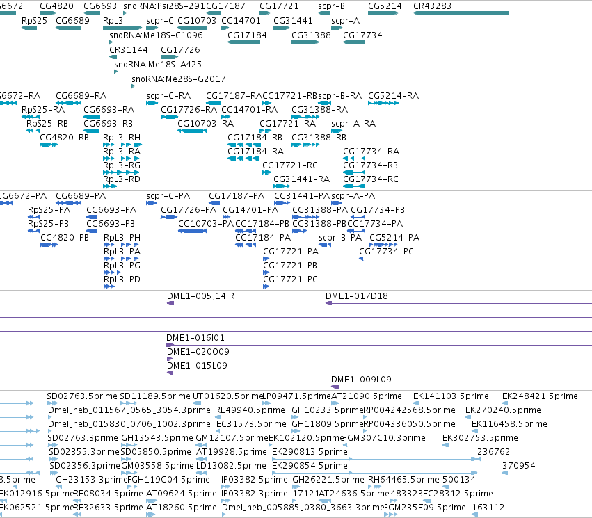Select the CG17726 gene
The height and width of the screenshot is (518, 592).
(169, 57)
